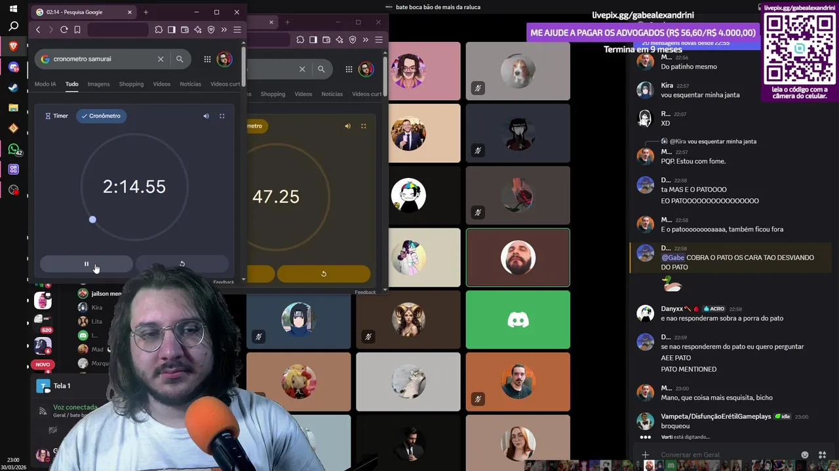The width and height of the screenshot is (839, 471).
Task: Click the search magnifier in front window
Action: coord(180,59)
